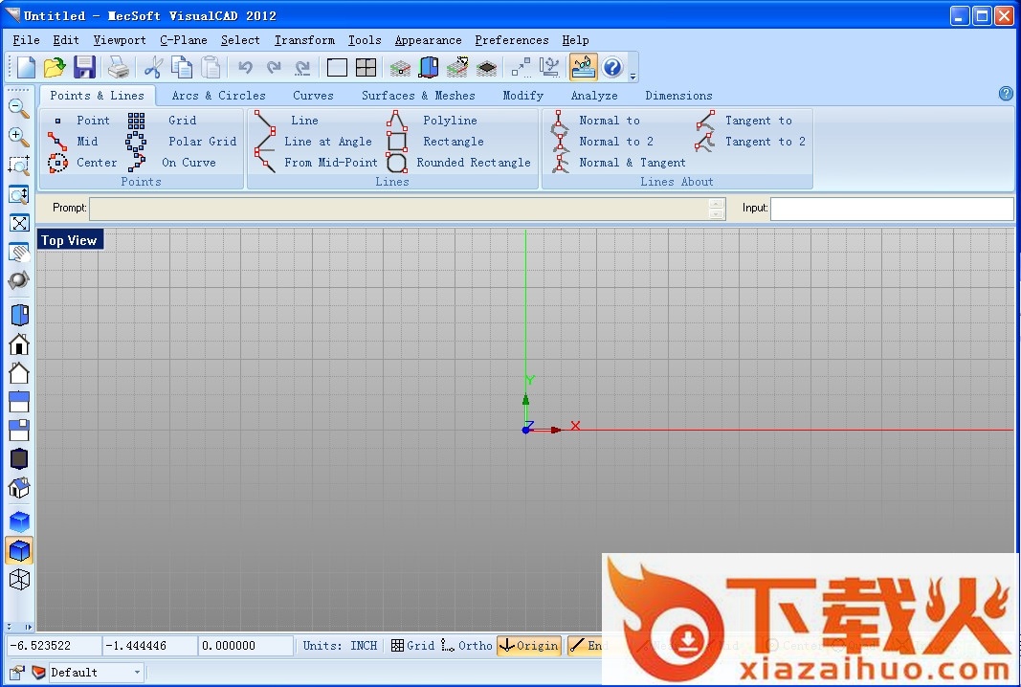Click the Normal to 2 command
The width and height of the screenshot is (1021, 687).
click(616, 142)
